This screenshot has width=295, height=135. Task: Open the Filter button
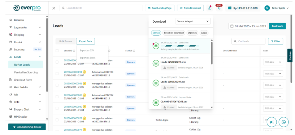pyautogui.click(x=276, y=41)
